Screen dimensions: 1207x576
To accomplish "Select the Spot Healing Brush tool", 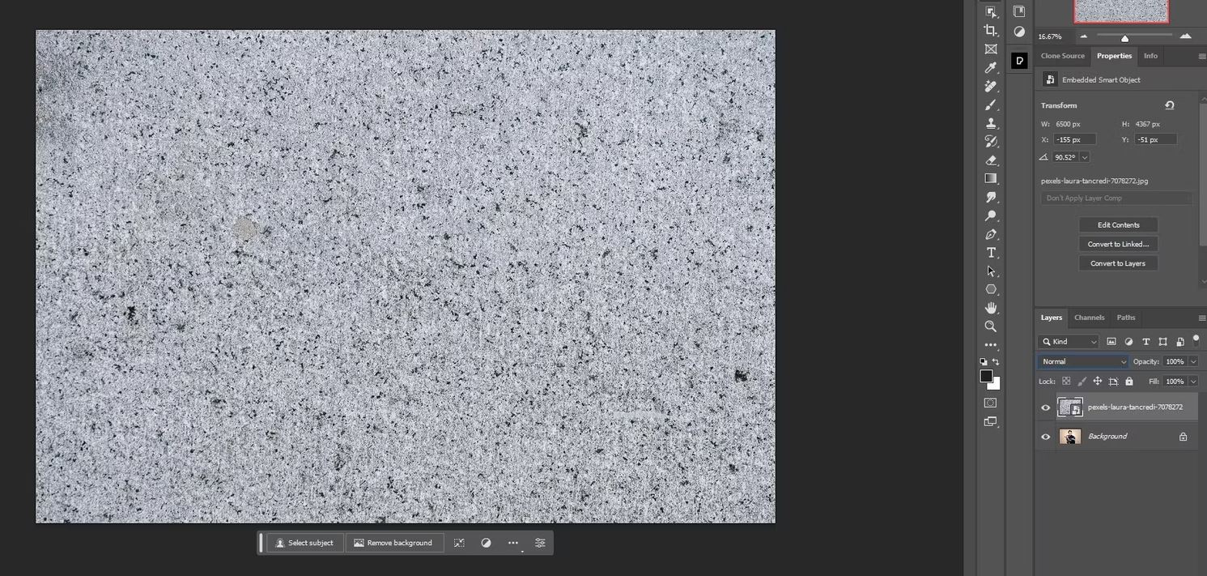I will tap(991, 87).
